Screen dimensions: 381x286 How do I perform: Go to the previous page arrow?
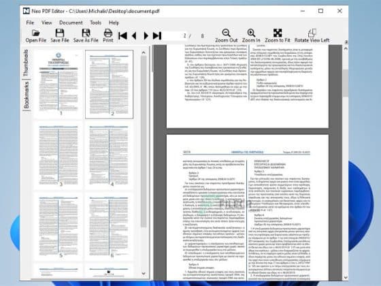click(x=134, y=35)
